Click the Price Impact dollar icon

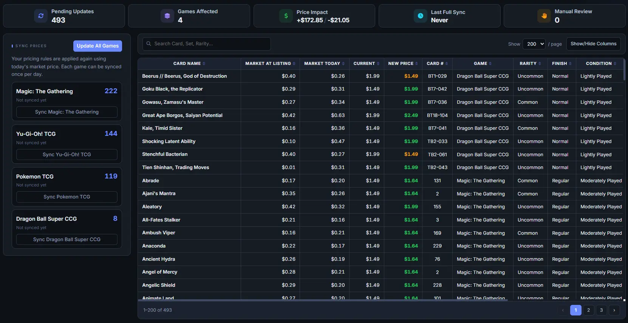pyautogui.click(x=286, y=16)
